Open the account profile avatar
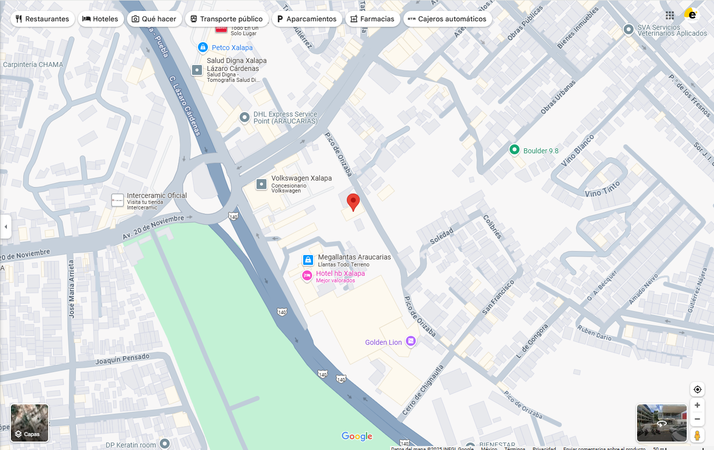The height and width of the screenshot is (450, 714). click(x=691, y=15)
